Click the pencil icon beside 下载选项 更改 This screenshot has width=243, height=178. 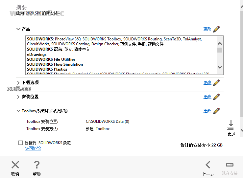pyautogui.click(x=216, y=83)
